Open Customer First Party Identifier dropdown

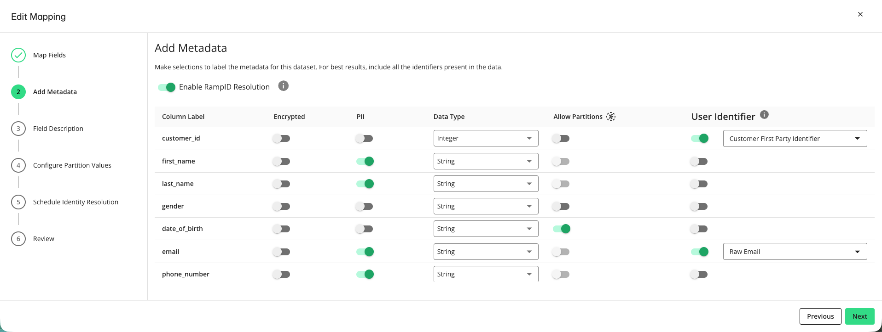pyautogui.click(x=795, y=139)
